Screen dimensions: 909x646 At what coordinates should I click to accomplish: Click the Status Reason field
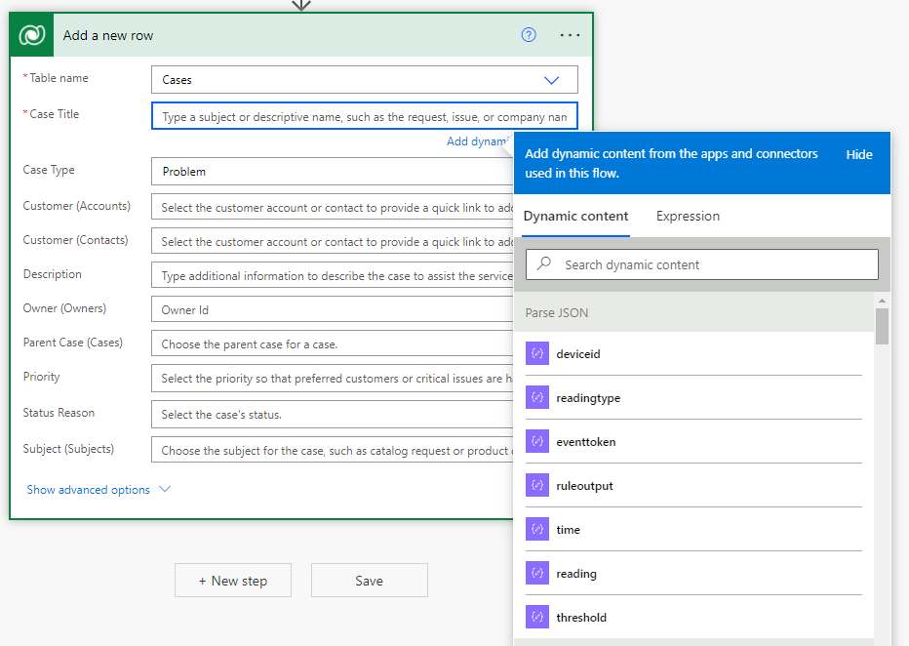click(x=333, y=414)
